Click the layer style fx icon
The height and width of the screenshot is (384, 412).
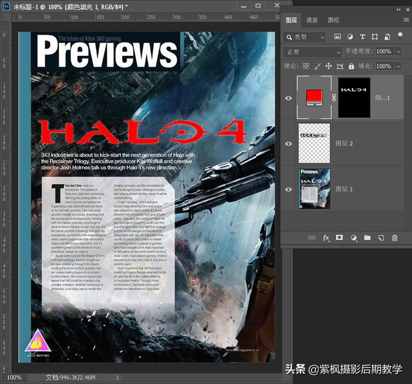pos(326,238)
